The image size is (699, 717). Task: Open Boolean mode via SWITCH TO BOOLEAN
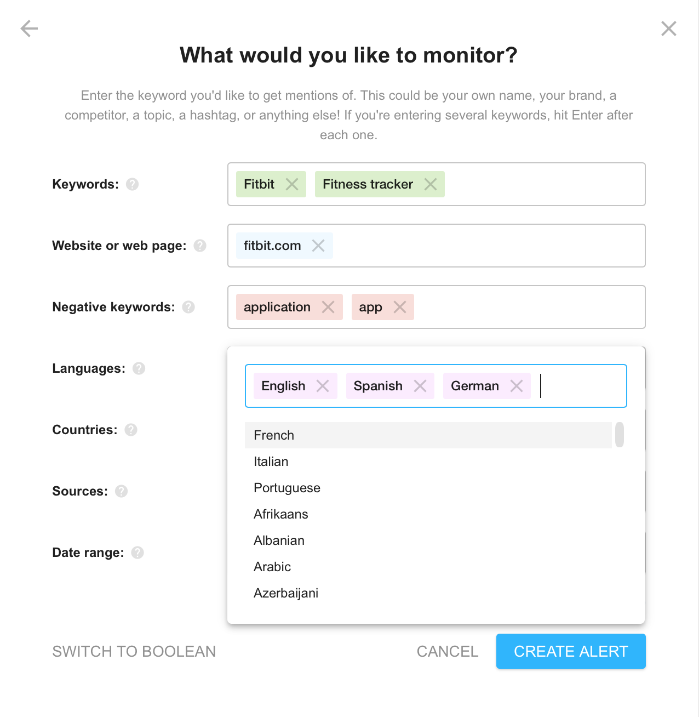pyautogui.click(x=134, y=651)
